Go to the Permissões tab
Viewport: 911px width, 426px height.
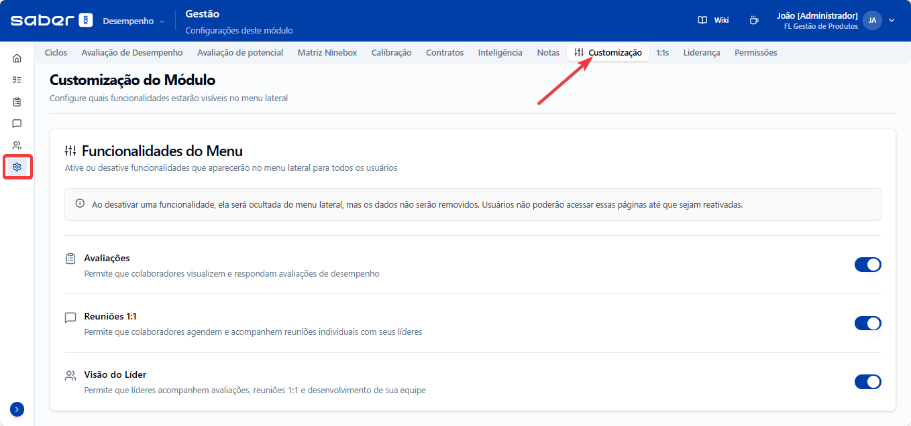755,52
